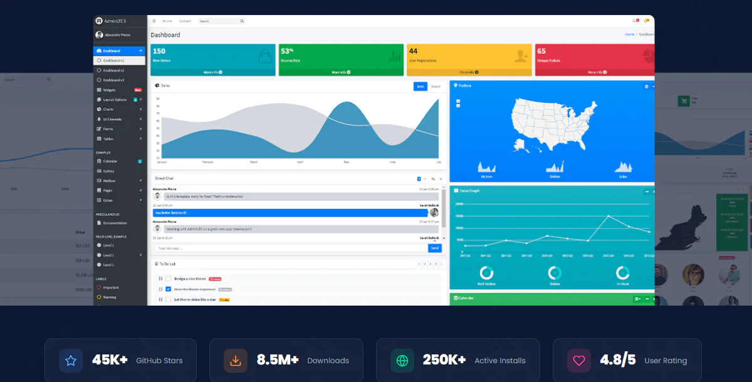Click the download icon beside Downloads
Viewport: 752px width, 382px height.
click(x=236, y=360)
